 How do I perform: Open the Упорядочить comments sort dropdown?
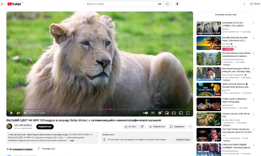coord(46,149)
